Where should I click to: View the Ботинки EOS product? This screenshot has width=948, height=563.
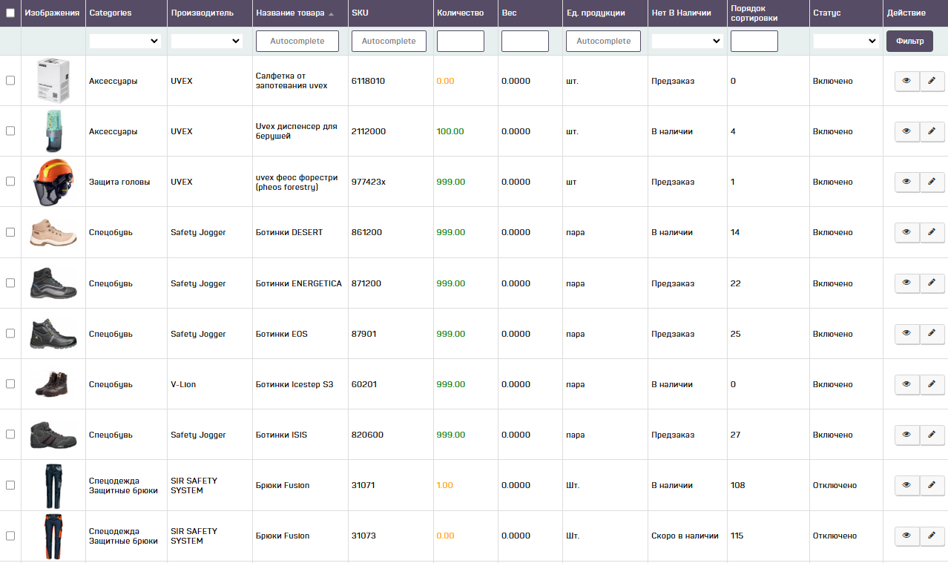click(x=906, y=334)
